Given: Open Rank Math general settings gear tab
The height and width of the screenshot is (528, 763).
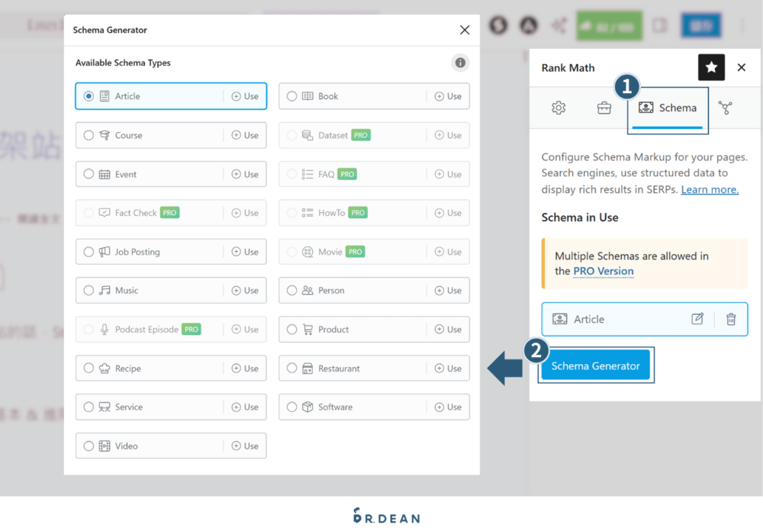Looking at the screenshot, I should tap(559, 108).
